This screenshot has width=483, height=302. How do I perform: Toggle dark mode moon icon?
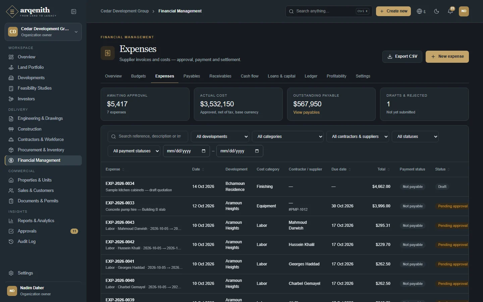436,11
